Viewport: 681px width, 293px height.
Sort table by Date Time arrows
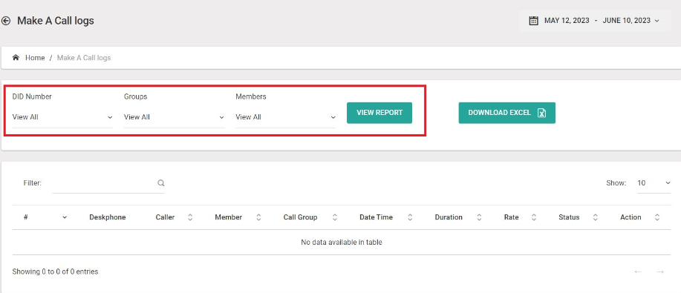pos(410,217)
